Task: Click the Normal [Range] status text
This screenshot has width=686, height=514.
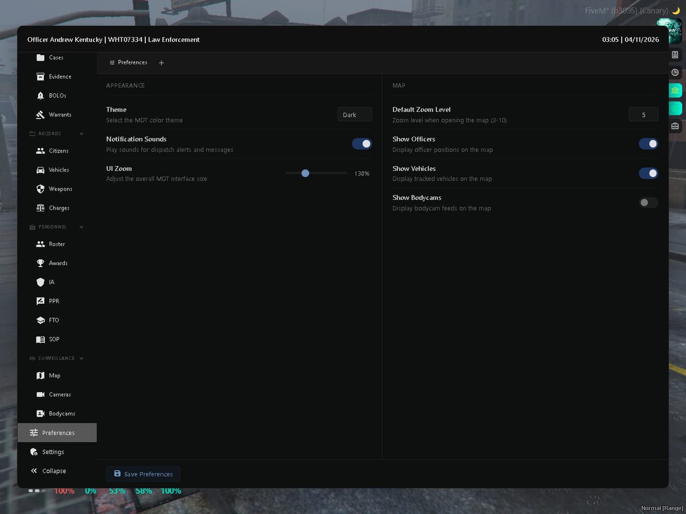Action: pyautogui.click(x=662, y=508)
